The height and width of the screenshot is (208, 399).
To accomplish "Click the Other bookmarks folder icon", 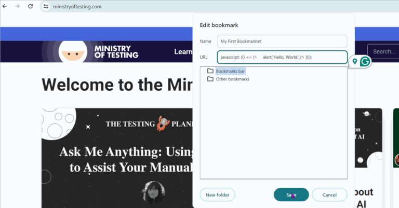I will (210, 79).
